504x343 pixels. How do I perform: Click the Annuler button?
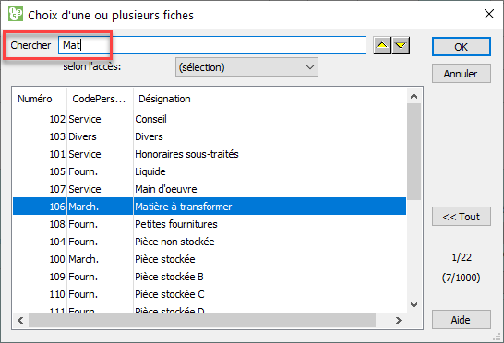click(462, 74)
